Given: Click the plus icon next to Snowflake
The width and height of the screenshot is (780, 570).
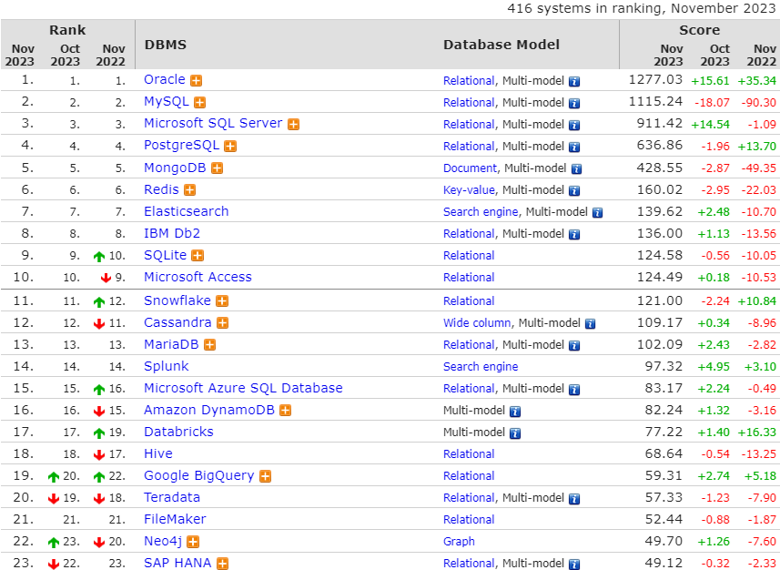Looking at the screenshot, I should pyautogui.click(x=222, y=301).
